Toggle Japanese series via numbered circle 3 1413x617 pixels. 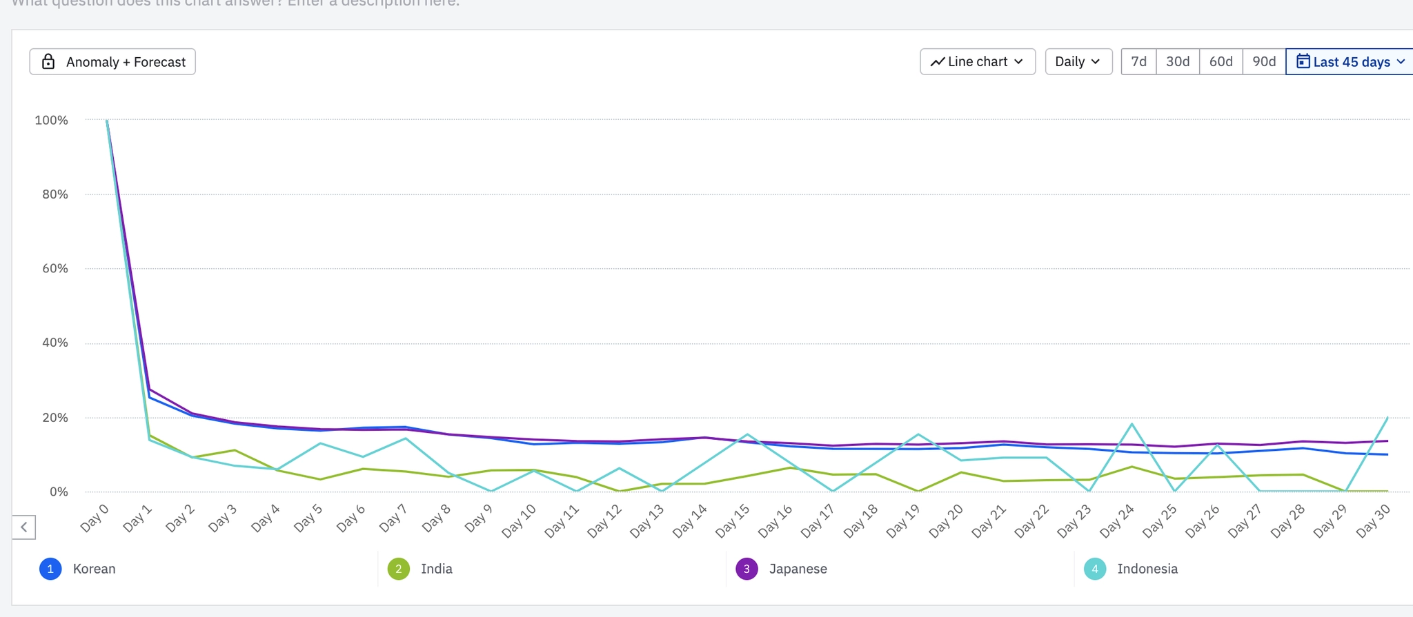(747, 569)
